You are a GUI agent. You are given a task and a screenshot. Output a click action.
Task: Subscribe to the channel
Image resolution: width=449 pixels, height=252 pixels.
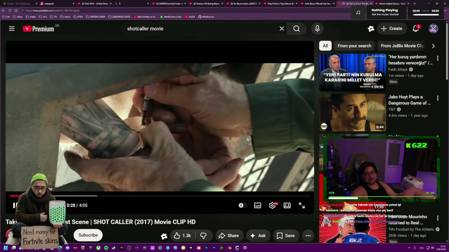coord(88,235)
